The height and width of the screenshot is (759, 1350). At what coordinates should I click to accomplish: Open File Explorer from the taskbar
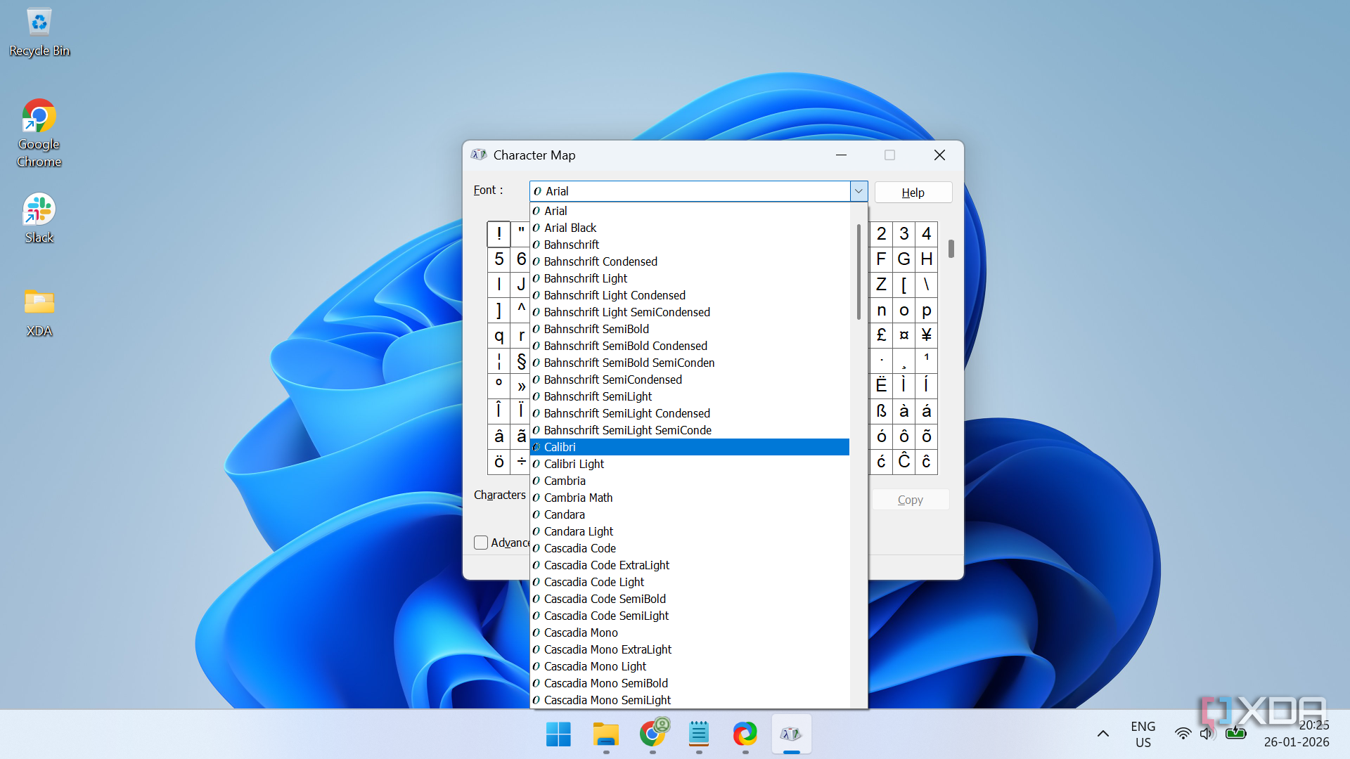coord(605,734)
